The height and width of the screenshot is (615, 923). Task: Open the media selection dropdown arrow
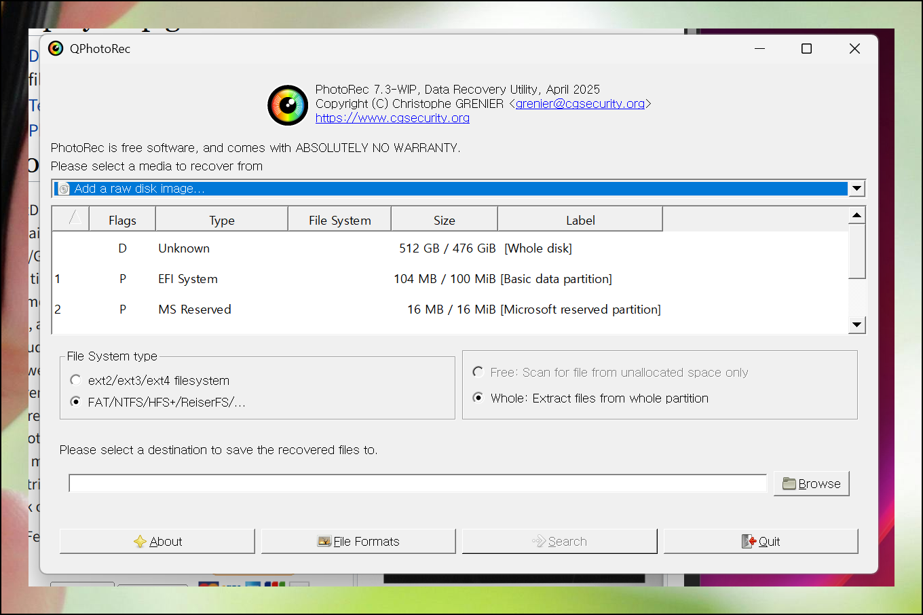click(857, 189)
